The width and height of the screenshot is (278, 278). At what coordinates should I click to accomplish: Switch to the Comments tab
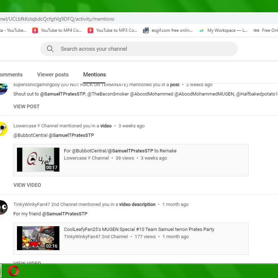(x=11, y=75)
